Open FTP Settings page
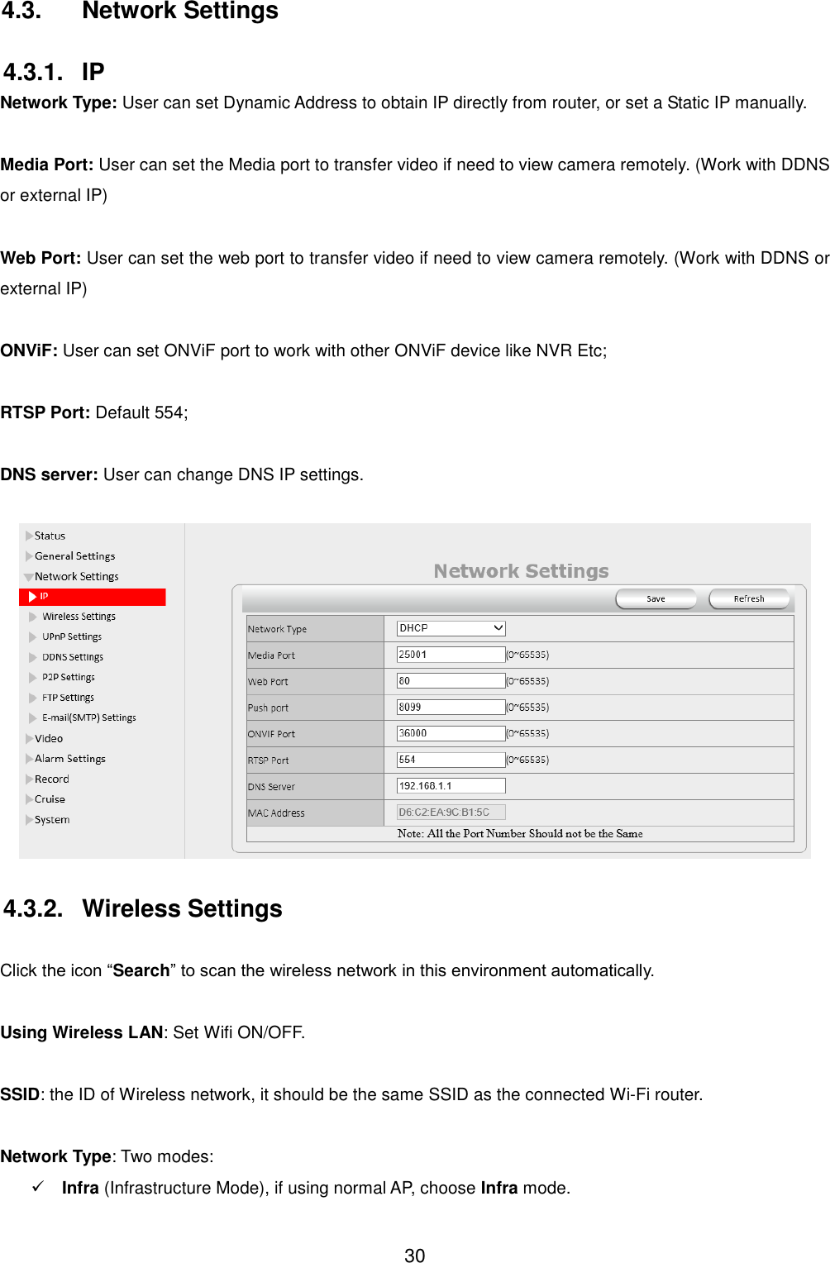This screenshot has height=1263, width=830. click(67, 697)
